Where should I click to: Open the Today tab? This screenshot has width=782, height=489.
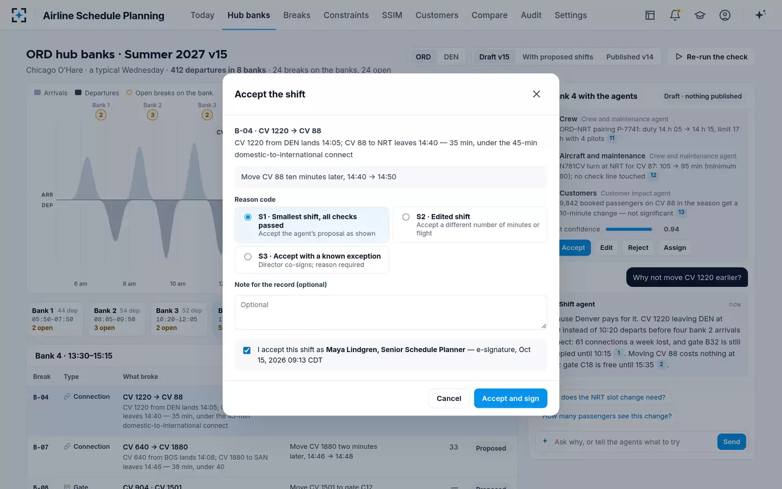pos(203,15)
